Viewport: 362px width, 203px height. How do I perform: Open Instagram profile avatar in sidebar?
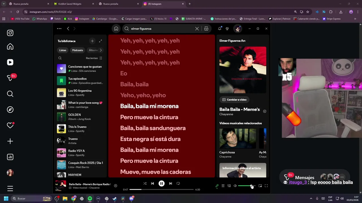tap(10, 173)
